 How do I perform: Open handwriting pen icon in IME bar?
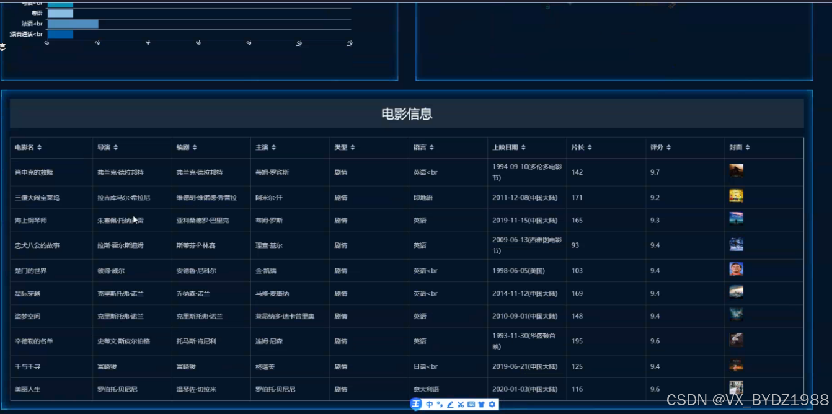[450, 405]
